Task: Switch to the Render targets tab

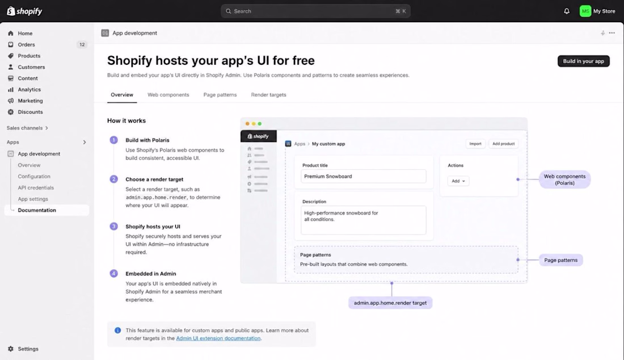Action: (x=269, y=95)
